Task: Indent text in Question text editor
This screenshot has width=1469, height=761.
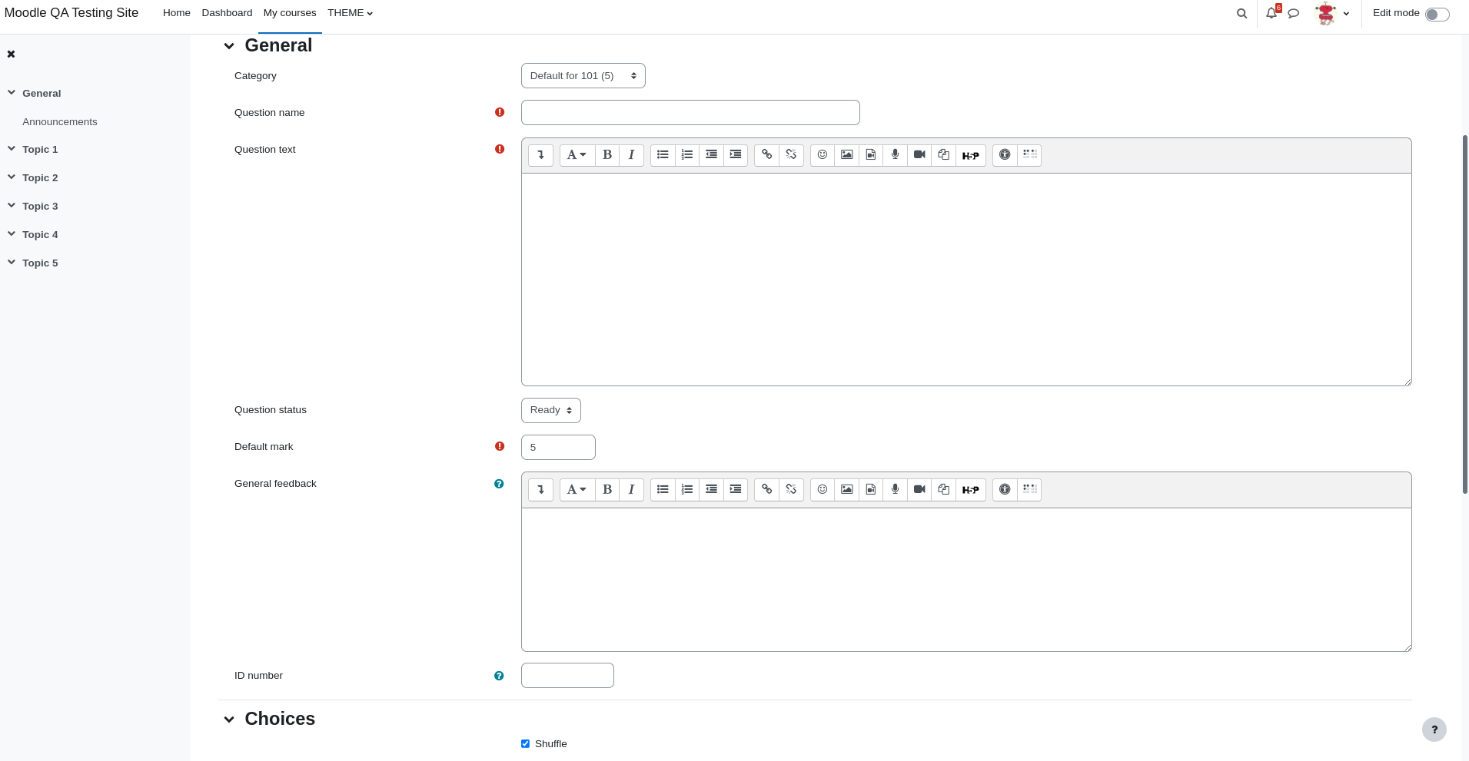Action: [x=736, y=155]
